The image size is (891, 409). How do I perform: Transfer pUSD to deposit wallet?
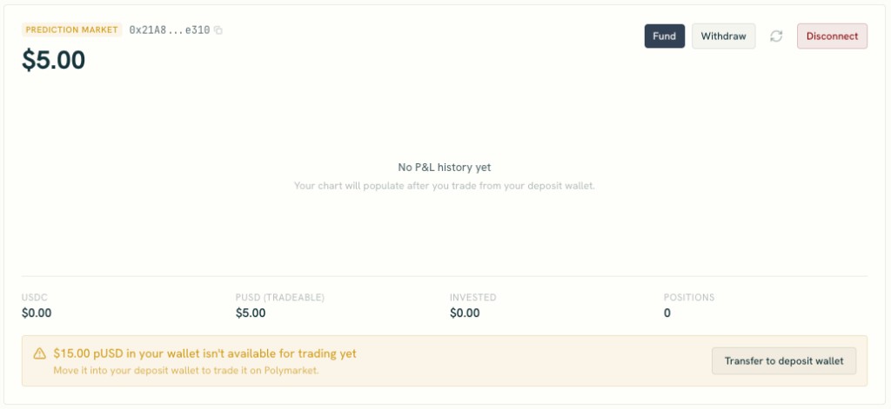point(784,360)
